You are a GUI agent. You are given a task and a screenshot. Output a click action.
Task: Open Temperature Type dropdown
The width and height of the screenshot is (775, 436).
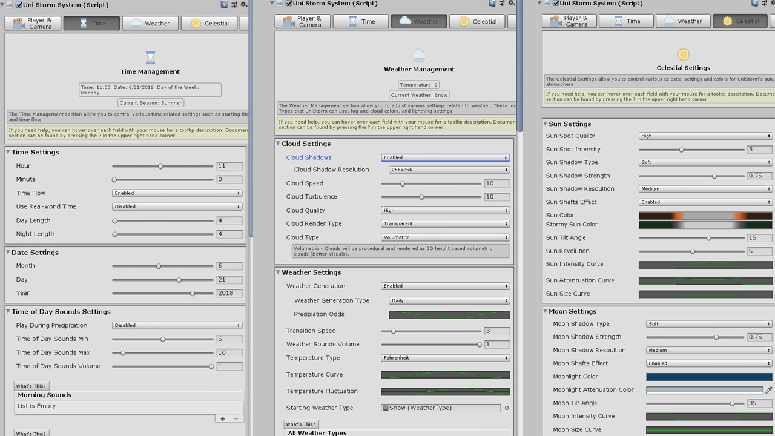(446, 358)
